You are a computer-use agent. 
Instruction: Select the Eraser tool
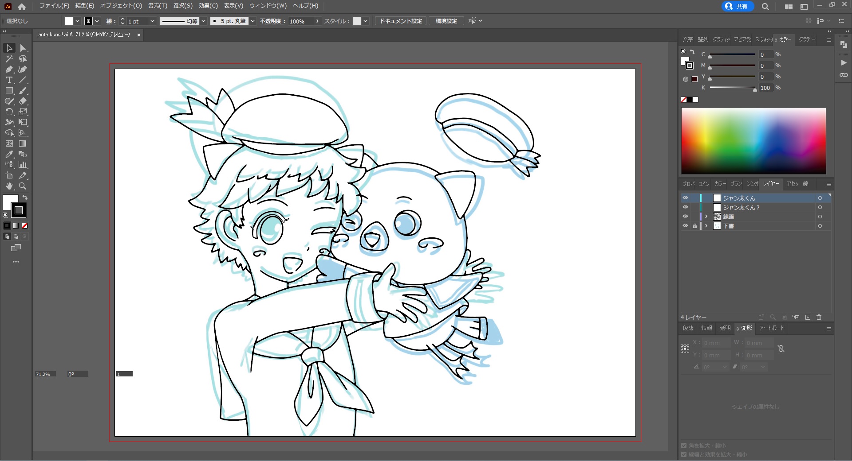click(x=23, y=101)
